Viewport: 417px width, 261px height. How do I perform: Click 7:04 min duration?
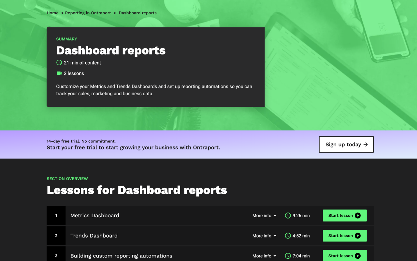pos(301,256)
